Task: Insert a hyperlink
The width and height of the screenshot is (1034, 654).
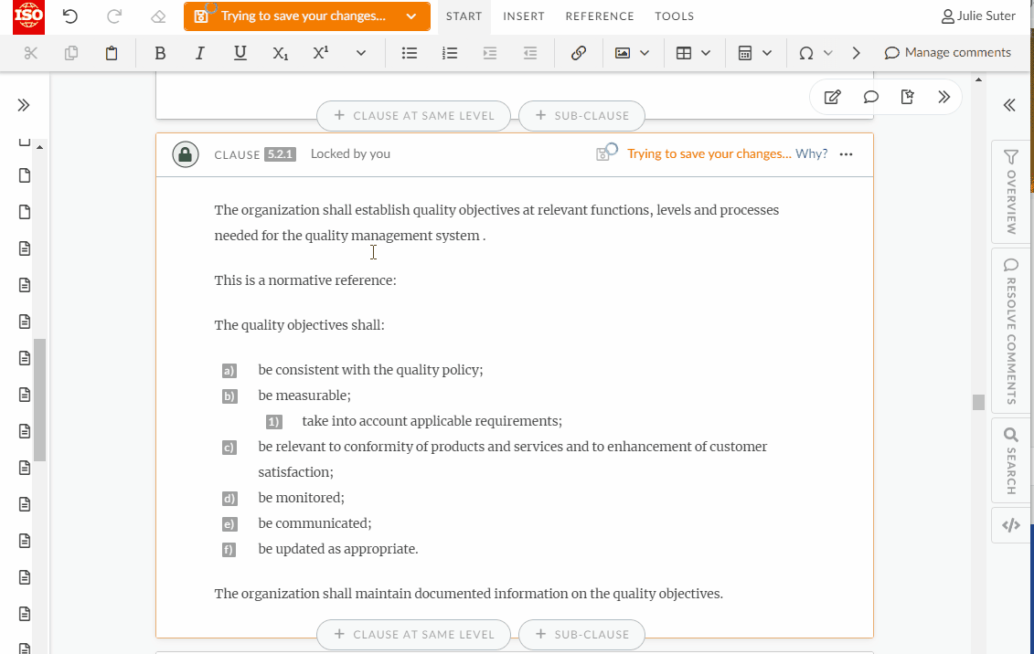Action: 579,53
